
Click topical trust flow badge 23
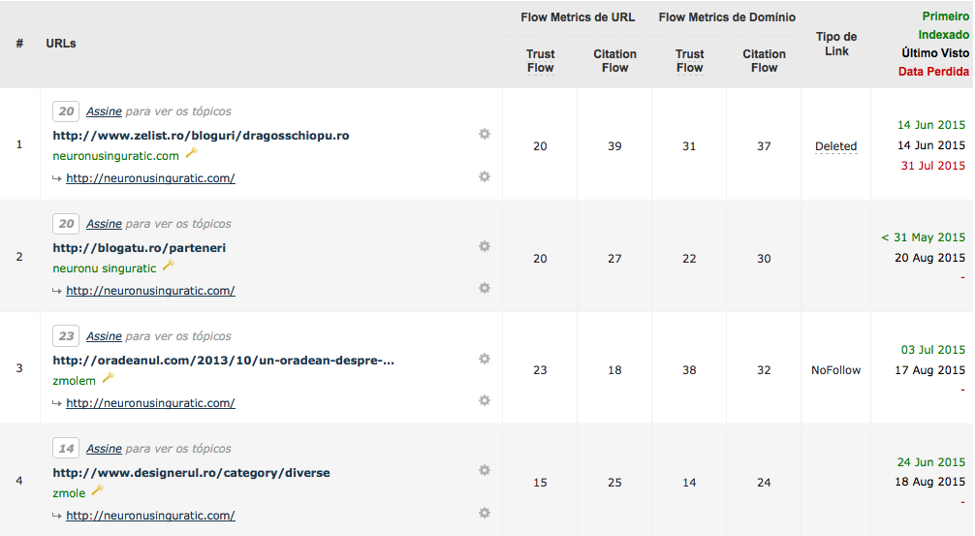[66, 335]
